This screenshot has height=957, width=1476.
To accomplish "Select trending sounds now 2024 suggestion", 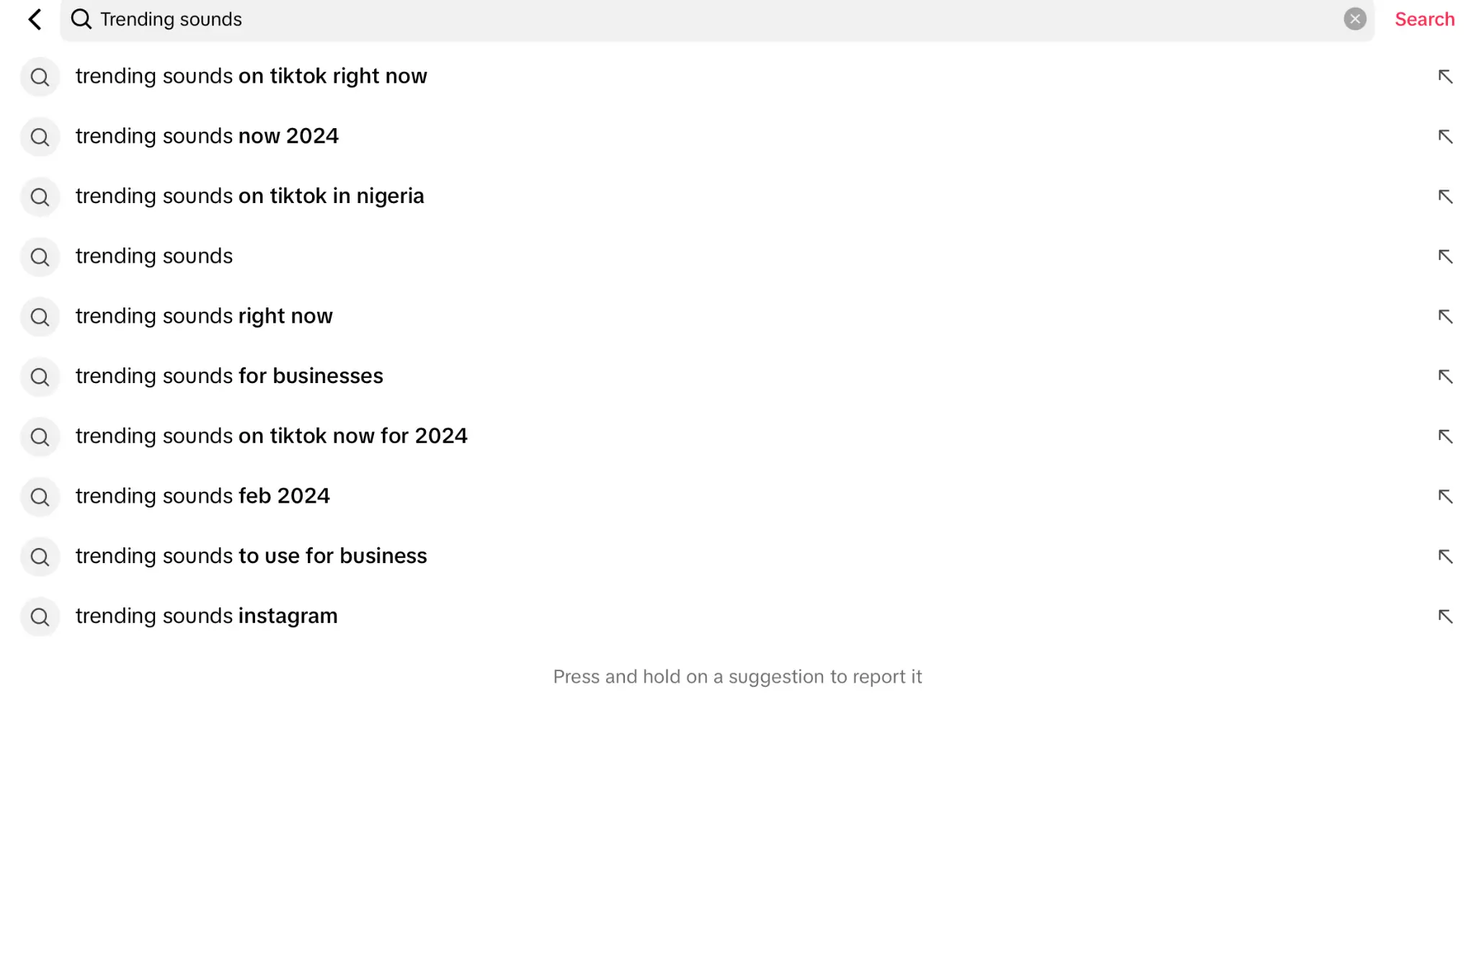I will [x=208, y=135].
